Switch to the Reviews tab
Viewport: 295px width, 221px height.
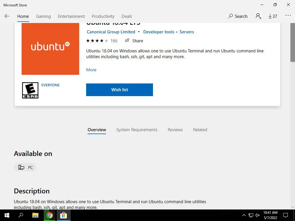(x=175, y=130)
